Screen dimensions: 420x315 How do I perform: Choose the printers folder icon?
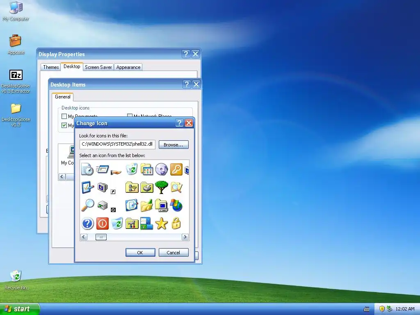(146, 187)
